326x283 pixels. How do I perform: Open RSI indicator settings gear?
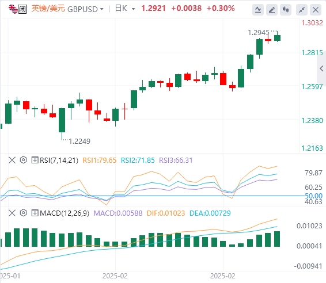(24, 160)
